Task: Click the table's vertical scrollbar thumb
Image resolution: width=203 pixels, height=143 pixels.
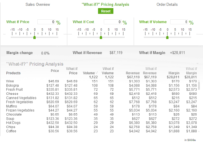Action: (199, 85)
